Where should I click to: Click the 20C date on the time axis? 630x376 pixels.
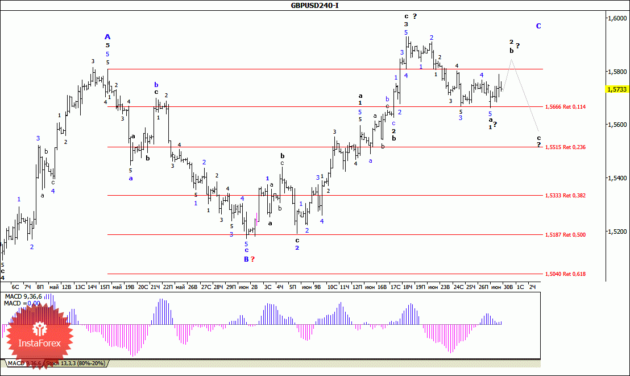click(143, 287)
